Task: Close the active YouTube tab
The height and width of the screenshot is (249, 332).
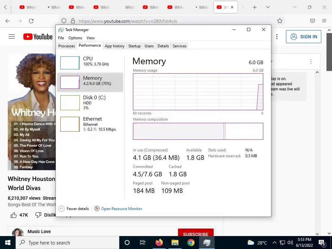Action: [232, 7]
